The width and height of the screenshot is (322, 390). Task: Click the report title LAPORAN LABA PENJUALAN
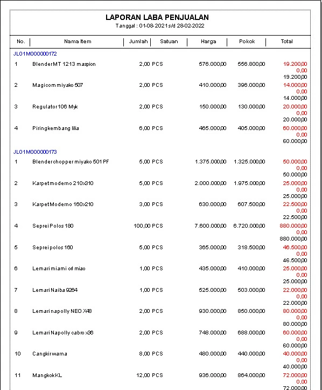pyautogui.click(x=157, y=17)
